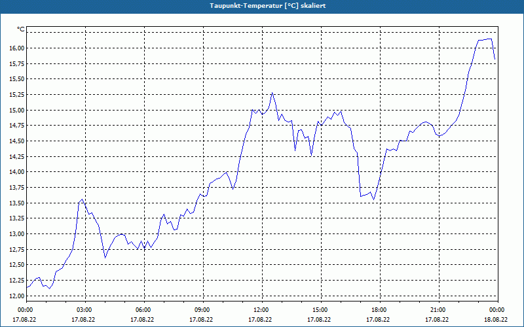
Task: Click the curve dip before 18:00
Action: click(x=373, y=199)
